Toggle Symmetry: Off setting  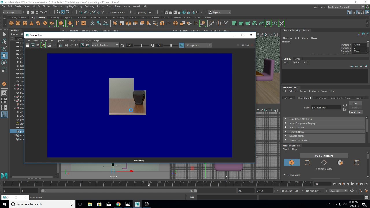tap(144, 12)
